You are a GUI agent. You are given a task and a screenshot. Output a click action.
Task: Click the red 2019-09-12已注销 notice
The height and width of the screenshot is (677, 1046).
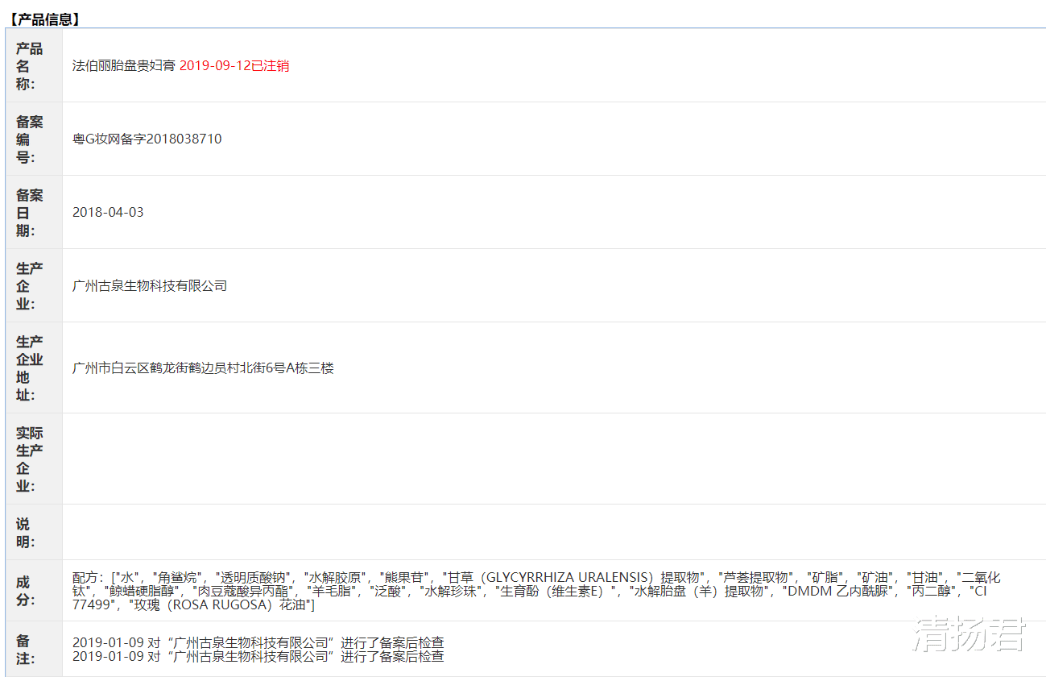pos(234,66)
